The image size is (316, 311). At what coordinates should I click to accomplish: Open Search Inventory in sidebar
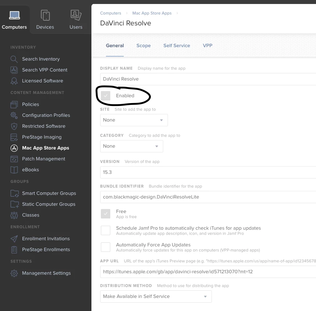[x=41, y=59]
